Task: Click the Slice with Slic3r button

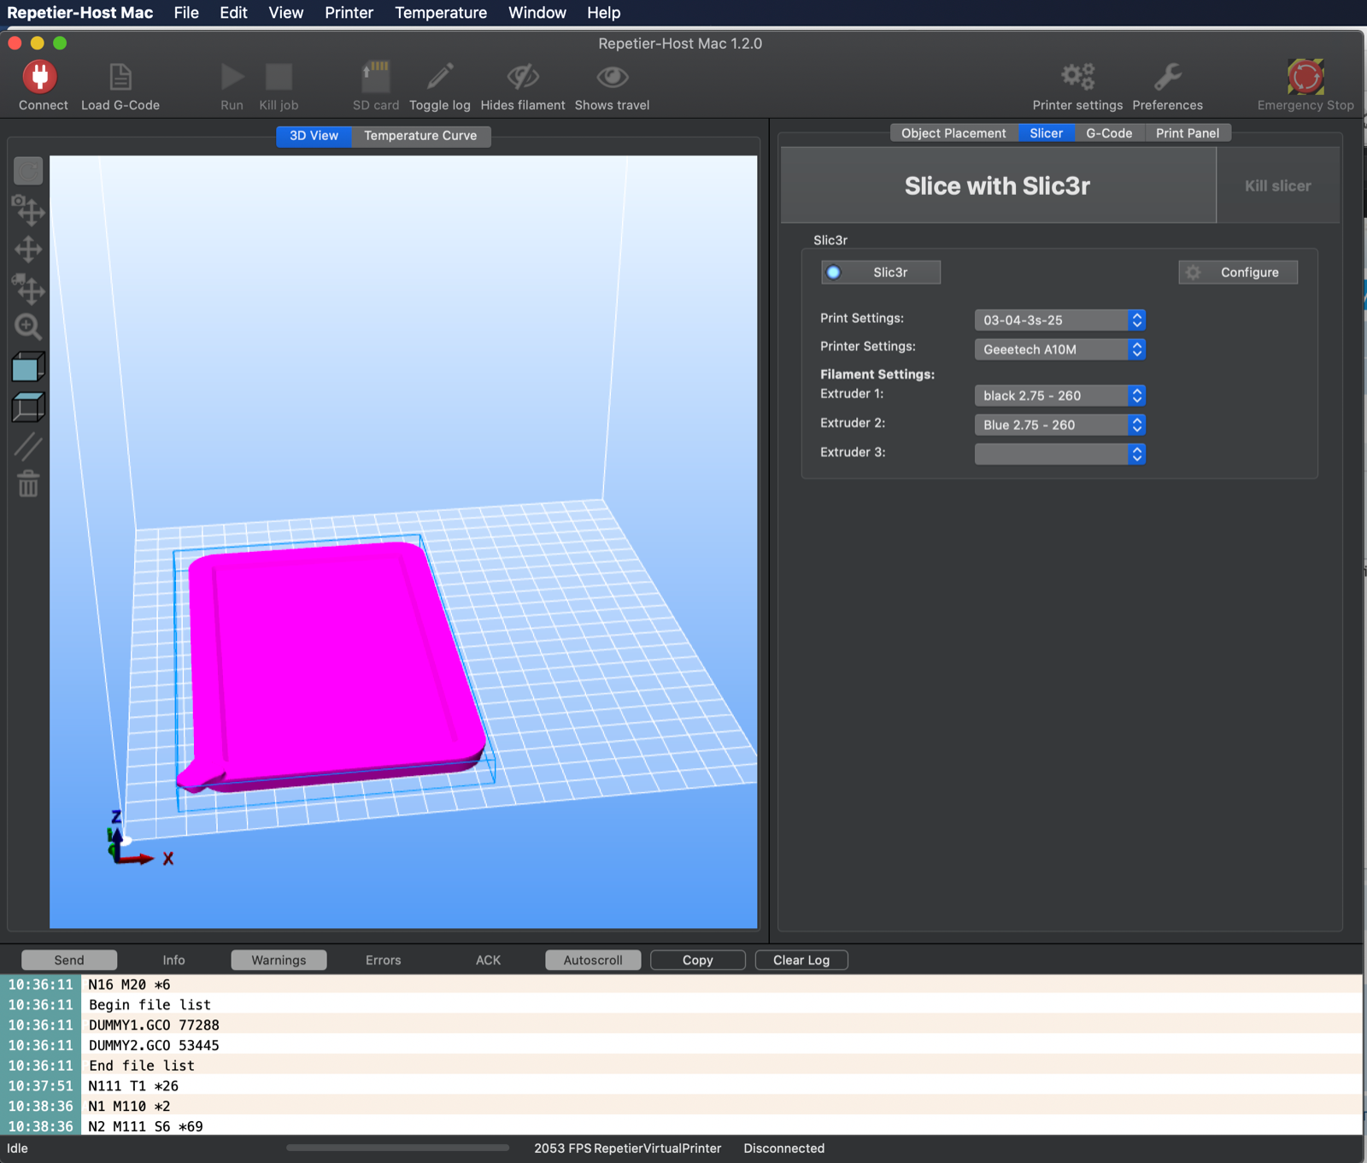Action: pos(997,186)
